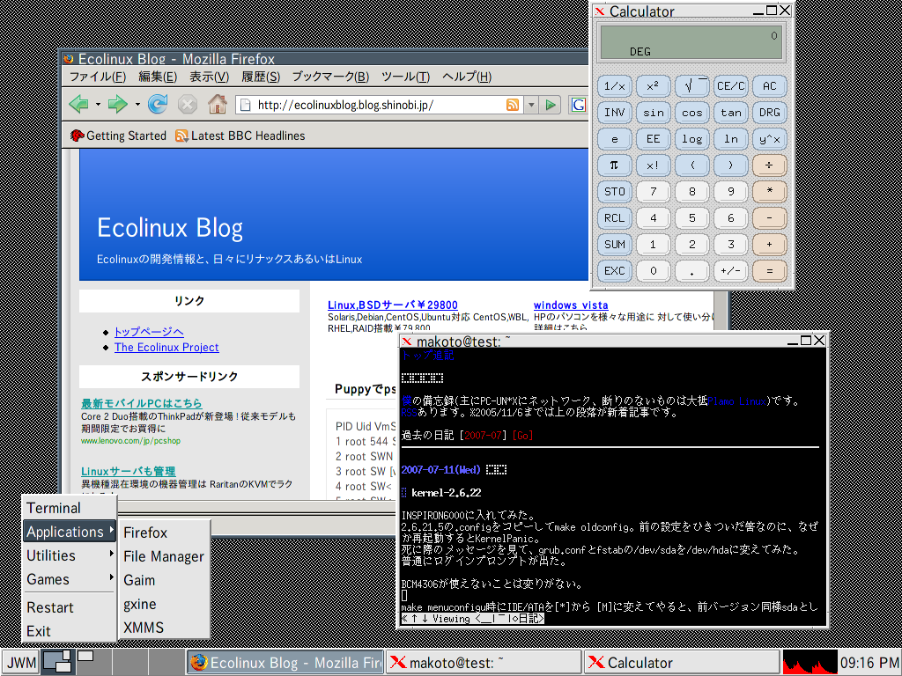The width and height of the screenshot is (902, 676).
Task: Click the calculator = equals key
Action: point(769,271)
